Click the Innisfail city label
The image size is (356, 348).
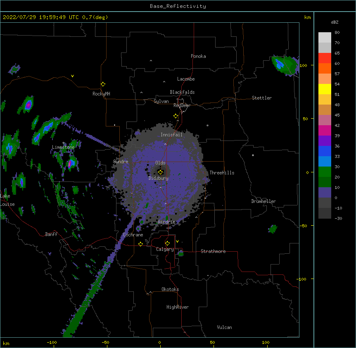pyautogui.click(x=171, y=135)
